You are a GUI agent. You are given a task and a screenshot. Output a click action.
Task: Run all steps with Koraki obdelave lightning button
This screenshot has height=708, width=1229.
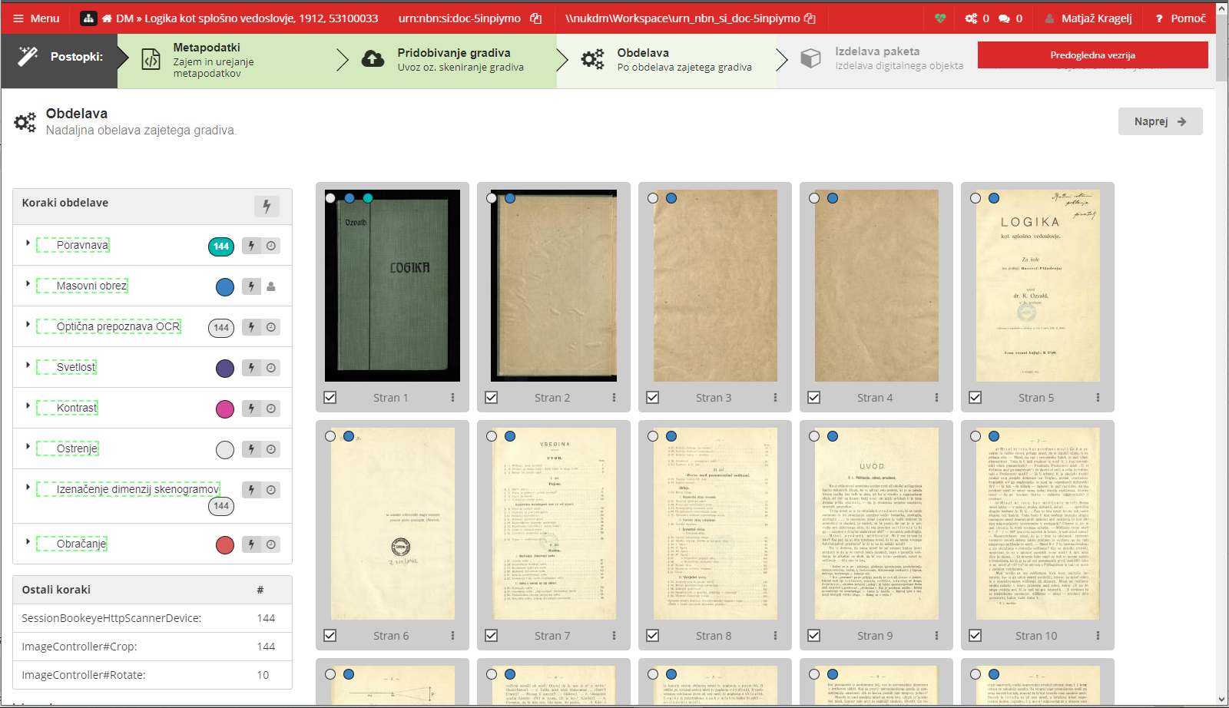(x=267, y=206)
